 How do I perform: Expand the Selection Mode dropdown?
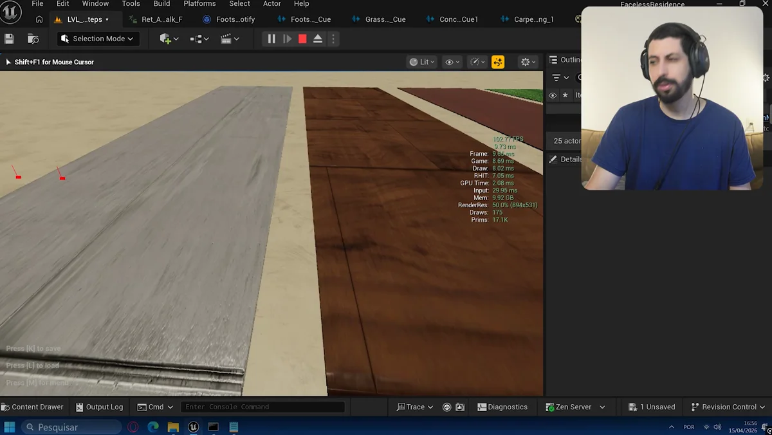pos(97,39)
